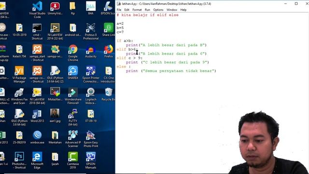Maximize the IDLE latihan.4.py window
The height and width of the screenshot is (174, 309).
[x=296, y=3]
